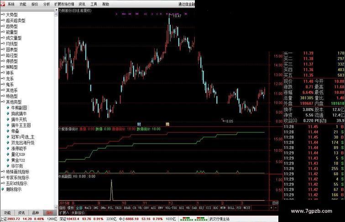This screenshot has height=222, width=345.
Task: Select the 冠军1号选_主 indicator diamond icon
Action: point(8,137)
